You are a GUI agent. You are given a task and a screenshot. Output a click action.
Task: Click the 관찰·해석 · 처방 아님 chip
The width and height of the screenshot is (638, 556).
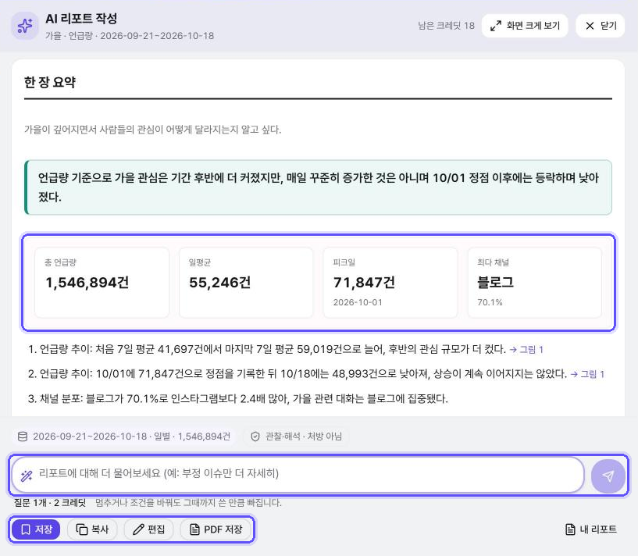click(x=296, y=437)
